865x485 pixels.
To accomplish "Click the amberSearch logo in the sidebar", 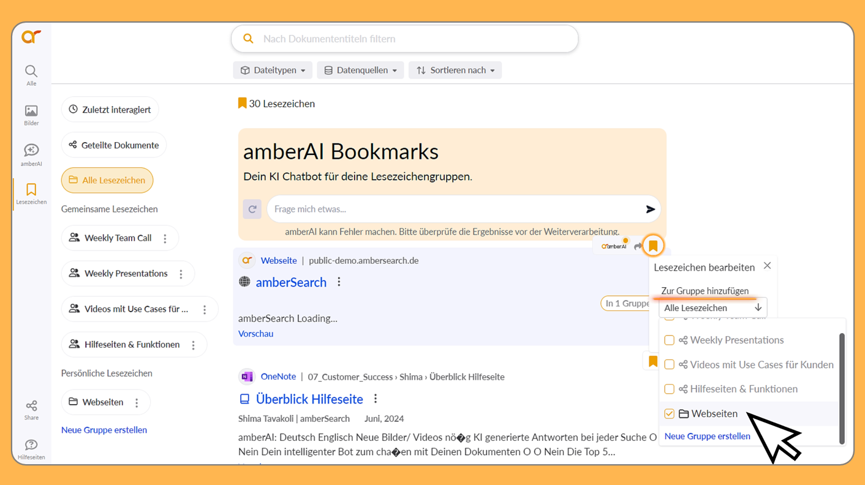I will [x=31, y=37].
